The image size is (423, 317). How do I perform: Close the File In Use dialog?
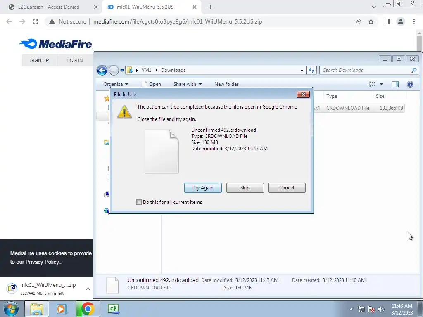point(303,94)
